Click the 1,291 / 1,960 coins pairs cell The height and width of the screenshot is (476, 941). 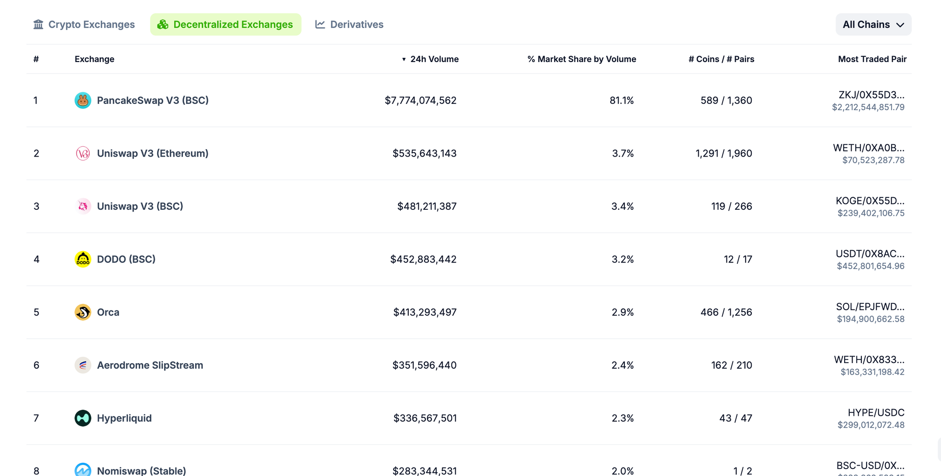[724, 153]
